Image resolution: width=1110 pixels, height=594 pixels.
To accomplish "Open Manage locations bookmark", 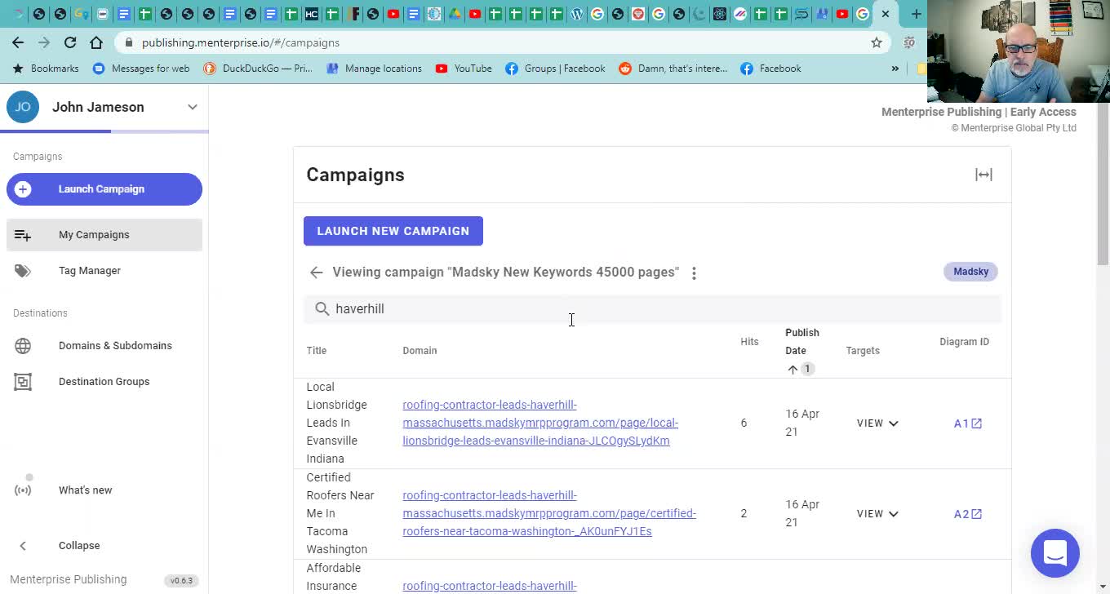I will (x=375, y=69).
